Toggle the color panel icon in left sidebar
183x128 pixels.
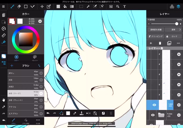(x=3, y=56)
